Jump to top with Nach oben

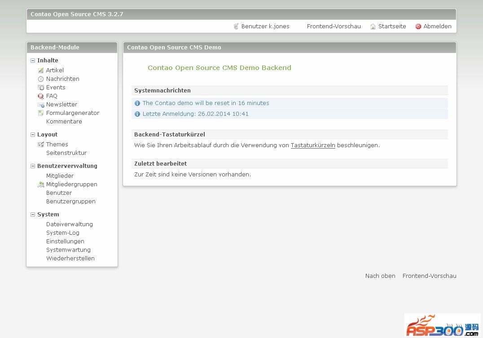pyautogui.click(x=380, y=276)
